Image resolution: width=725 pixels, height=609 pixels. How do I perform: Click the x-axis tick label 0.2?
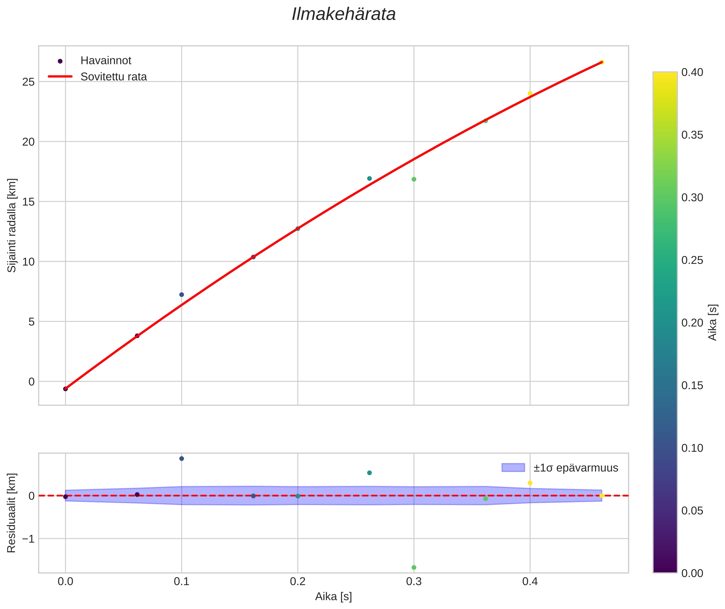pyautogui.click(x=297, y=582)
